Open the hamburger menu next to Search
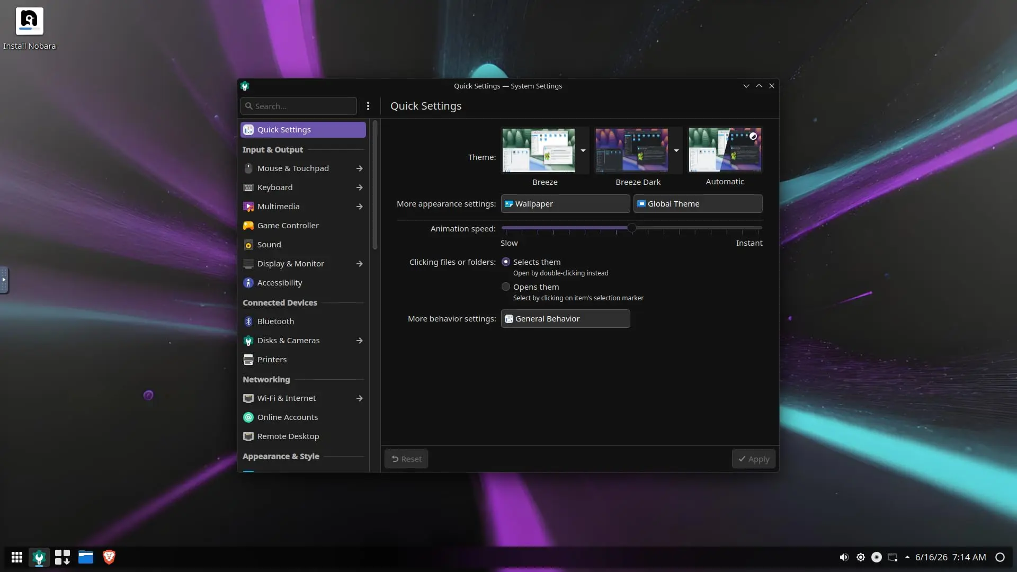The height and width of the screenshot is (572, 1017). (368, 106)
